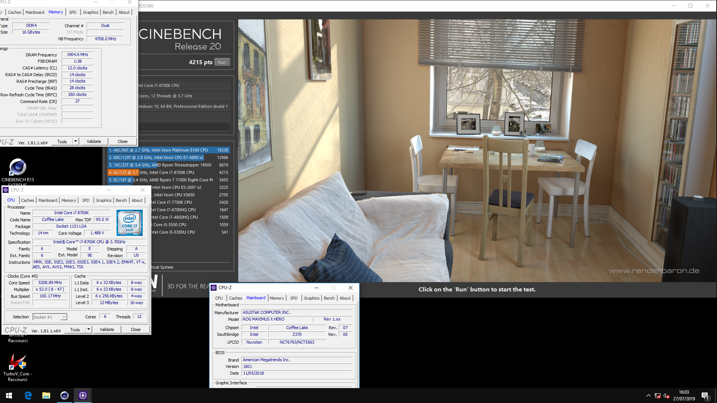Click CPU-Z title icon in CPU window

tap(6, 190)
